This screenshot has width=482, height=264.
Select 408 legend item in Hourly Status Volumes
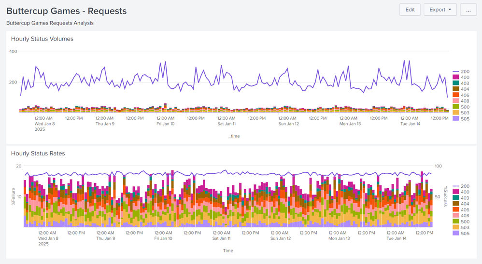point(460,101)
